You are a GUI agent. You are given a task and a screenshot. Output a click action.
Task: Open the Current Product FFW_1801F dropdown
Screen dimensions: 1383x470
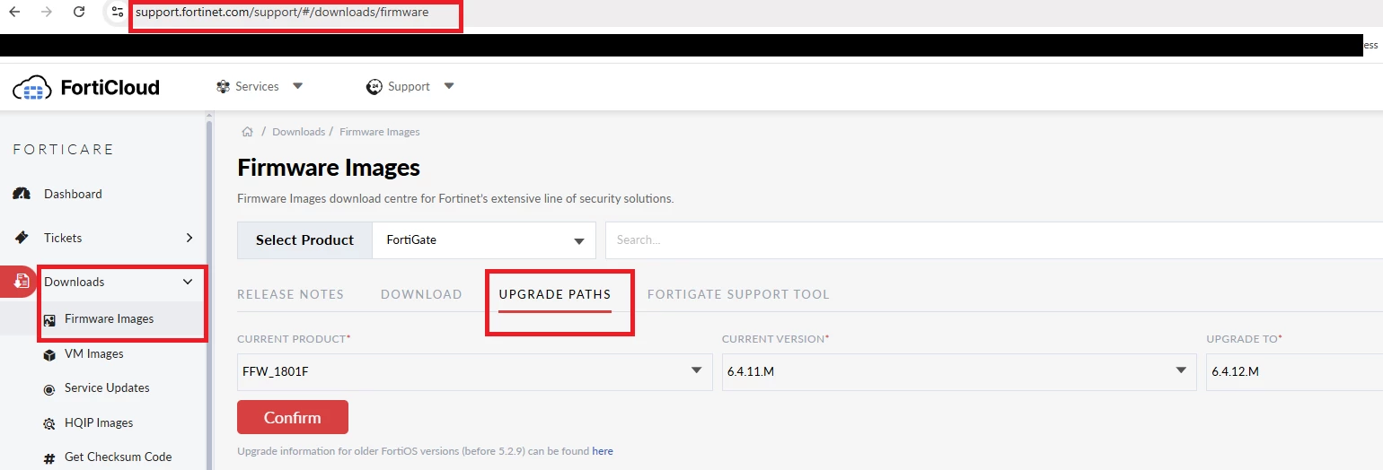coord(474,371)
